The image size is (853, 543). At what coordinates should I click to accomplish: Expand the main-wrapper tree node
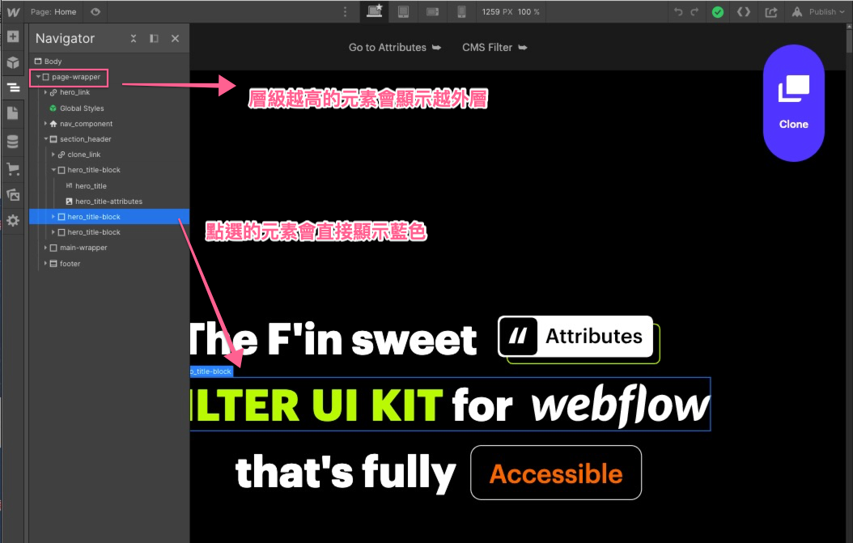coord(46,248)
